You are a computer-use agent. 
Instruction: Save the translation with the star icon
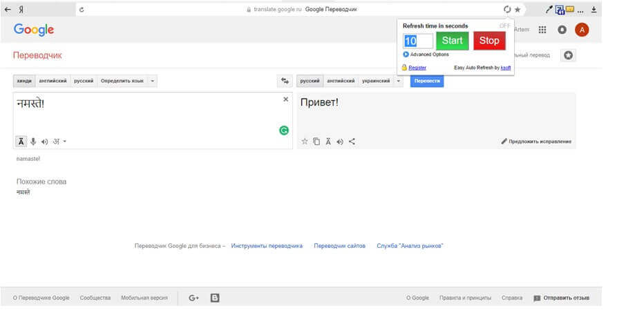305,142
